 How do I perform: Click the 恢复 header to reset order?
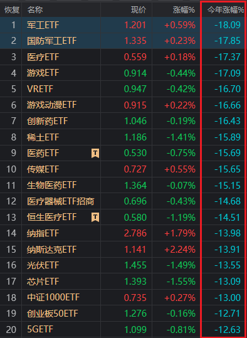click(x=12, y=9)
